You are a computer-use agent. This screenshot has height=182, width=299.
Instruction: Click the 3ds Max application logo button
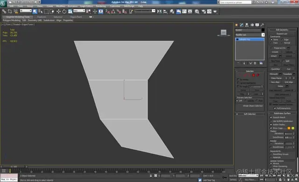pyautogui.click(x=3, y=4)
